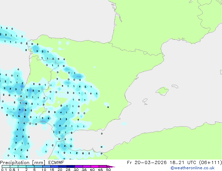Click the large green Balearic island (Mallorca)
222x171 pixels.
(162, 91)
